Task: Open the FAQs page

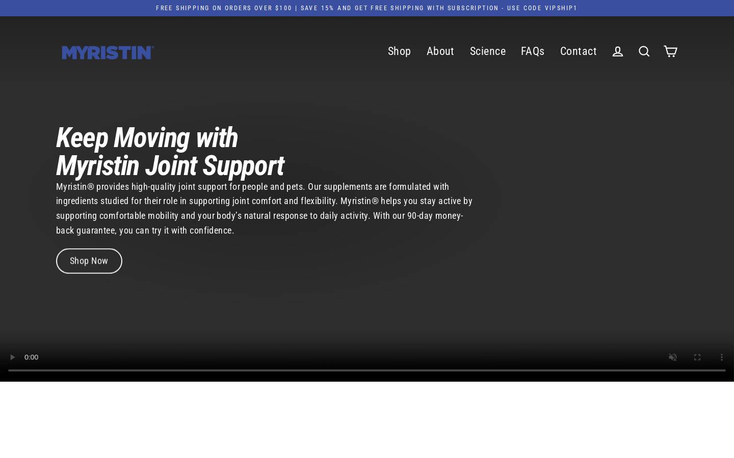Action: 533,51
